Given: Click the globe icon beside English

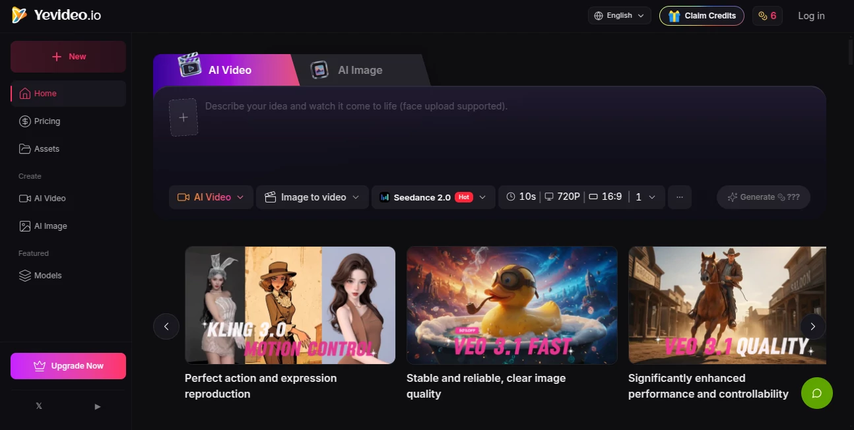Looking at the screenshot, I should pos(599,16).
